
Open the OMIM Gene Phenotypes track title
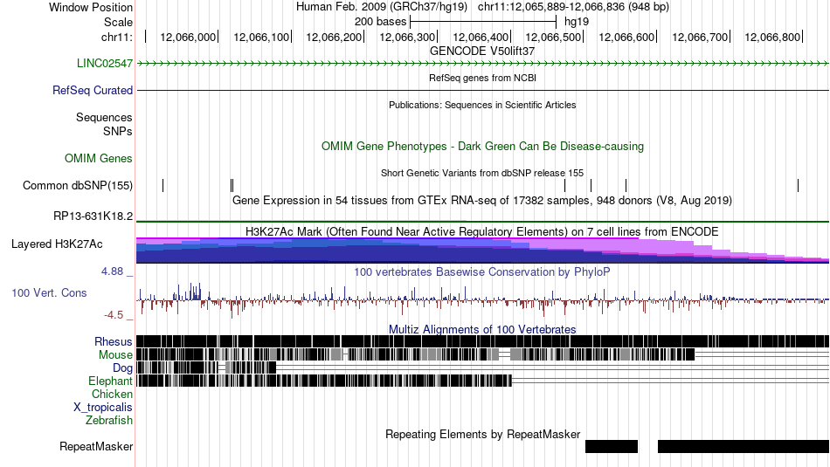click(x=483, y=147)
